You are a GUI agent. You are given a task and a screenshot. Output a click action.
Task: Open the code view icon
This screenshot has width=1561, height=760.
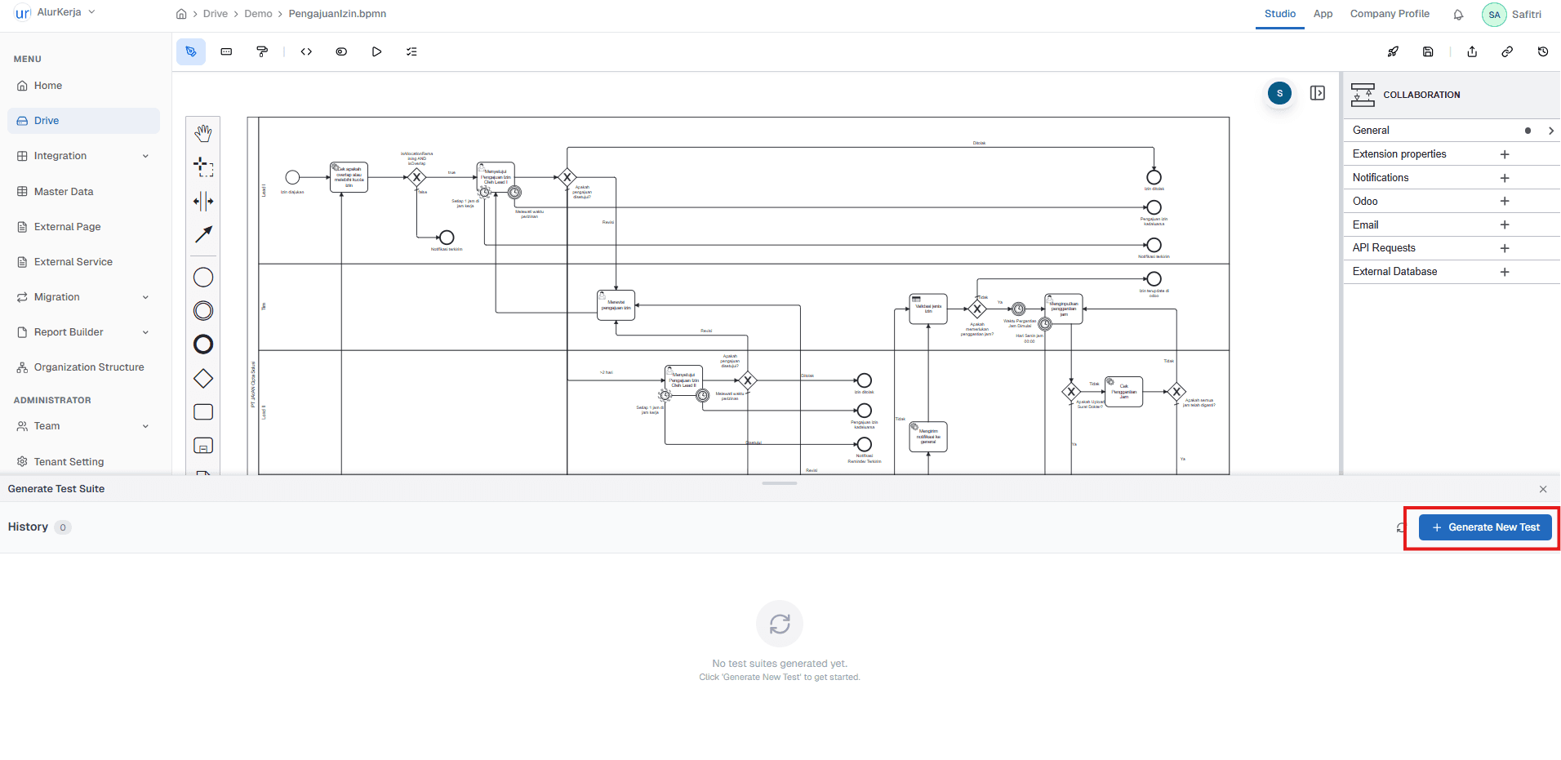pos(306,51)
